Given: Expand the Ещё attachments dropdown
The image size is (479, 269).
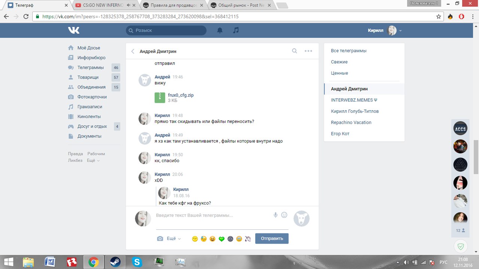Looking at the screenshot, I should point(174,238).
